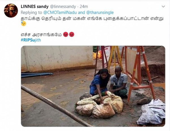This screenshot has width=170, height=131.
Task: Visit the @tharunsingle mention link
Action: pyautogui.click(x=100, y=12)
